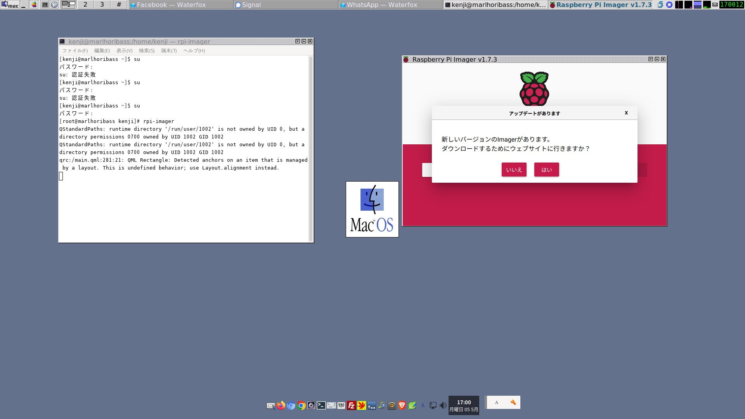Open the 端末(T) menu

click(169, 50)
